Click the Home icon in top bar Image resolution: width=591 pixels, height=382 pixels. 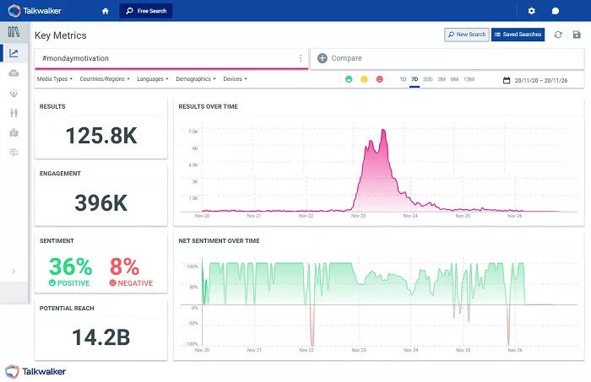(105, 11)
